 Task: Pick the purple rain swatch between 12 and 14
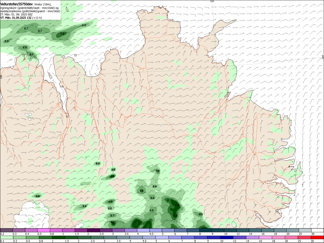pos(240,237)
